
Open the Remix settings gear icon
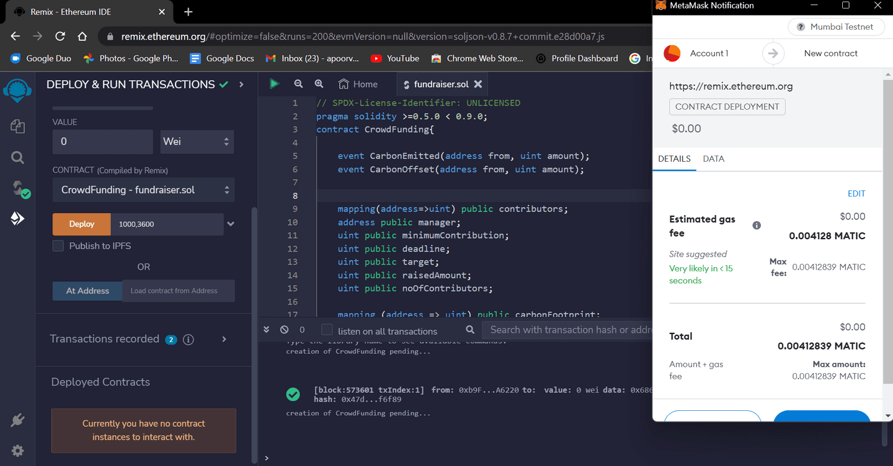pyautogui.click(x=17, y=451)
